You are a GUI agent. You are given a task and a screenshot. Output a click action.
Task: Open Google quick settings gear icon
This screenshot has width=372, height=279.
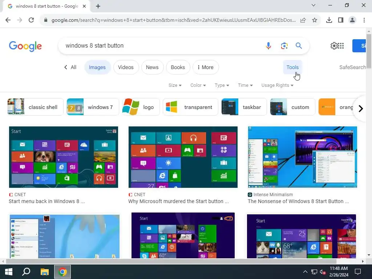pos(334,45)
